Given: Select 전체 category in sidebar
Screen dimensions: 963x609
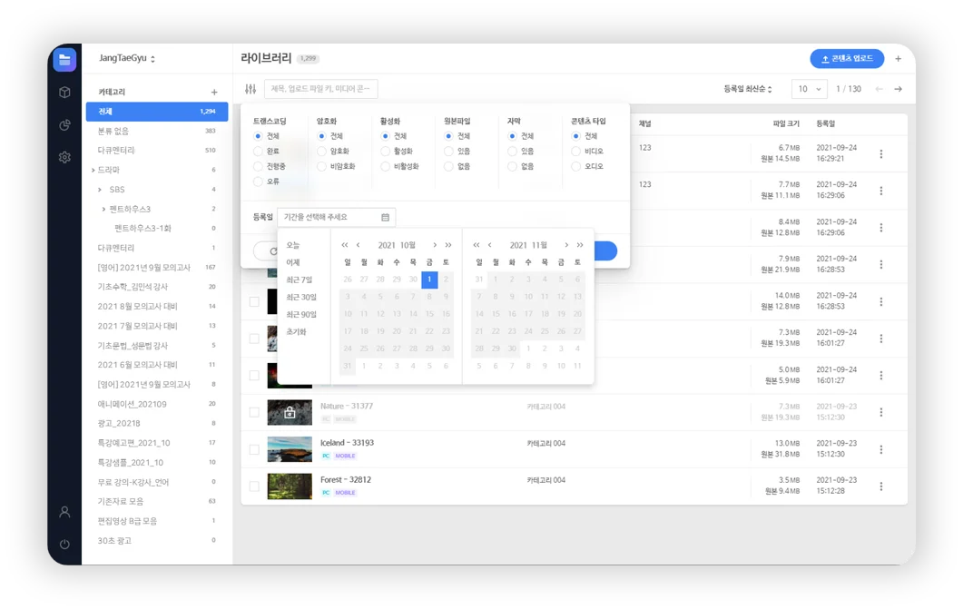Looking at the screenshot, I should pyautogui.click(x=157, y=112).
